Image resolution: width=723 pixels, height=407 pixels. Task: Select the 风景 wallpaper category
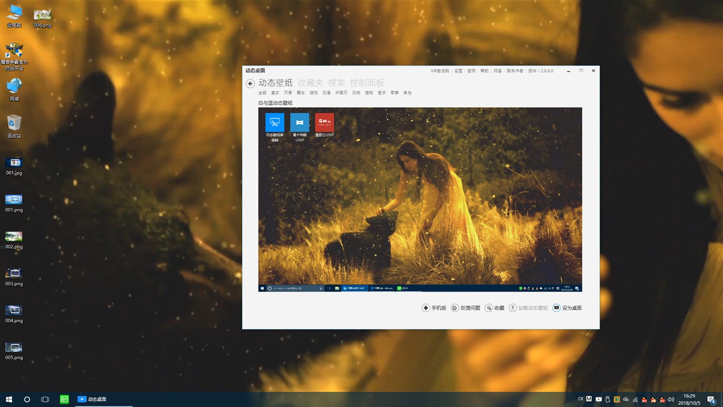click(287, 92)
